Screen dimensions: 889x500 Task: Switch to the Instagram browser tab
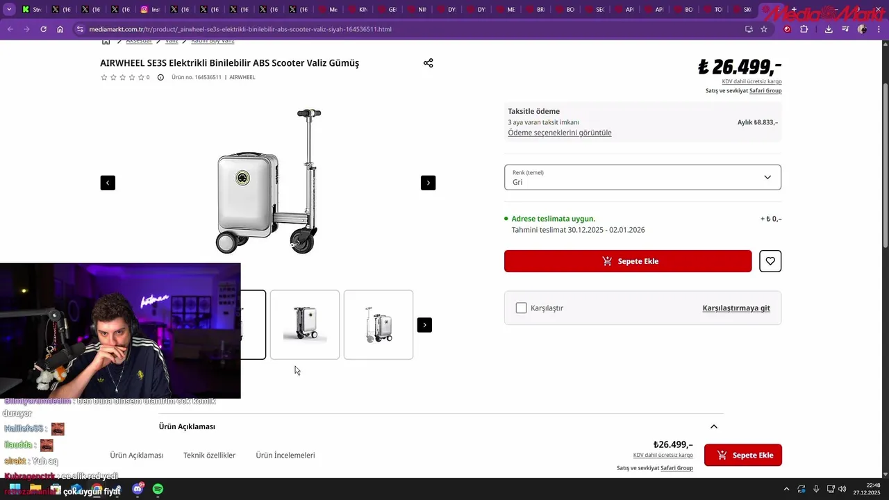pyautogui.click(x=150, y=10)
